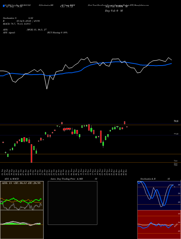
Task: Click the 'ADX: 15 +DY: 36.51 -DY: 26.98' header
Action: click(21, 183)
